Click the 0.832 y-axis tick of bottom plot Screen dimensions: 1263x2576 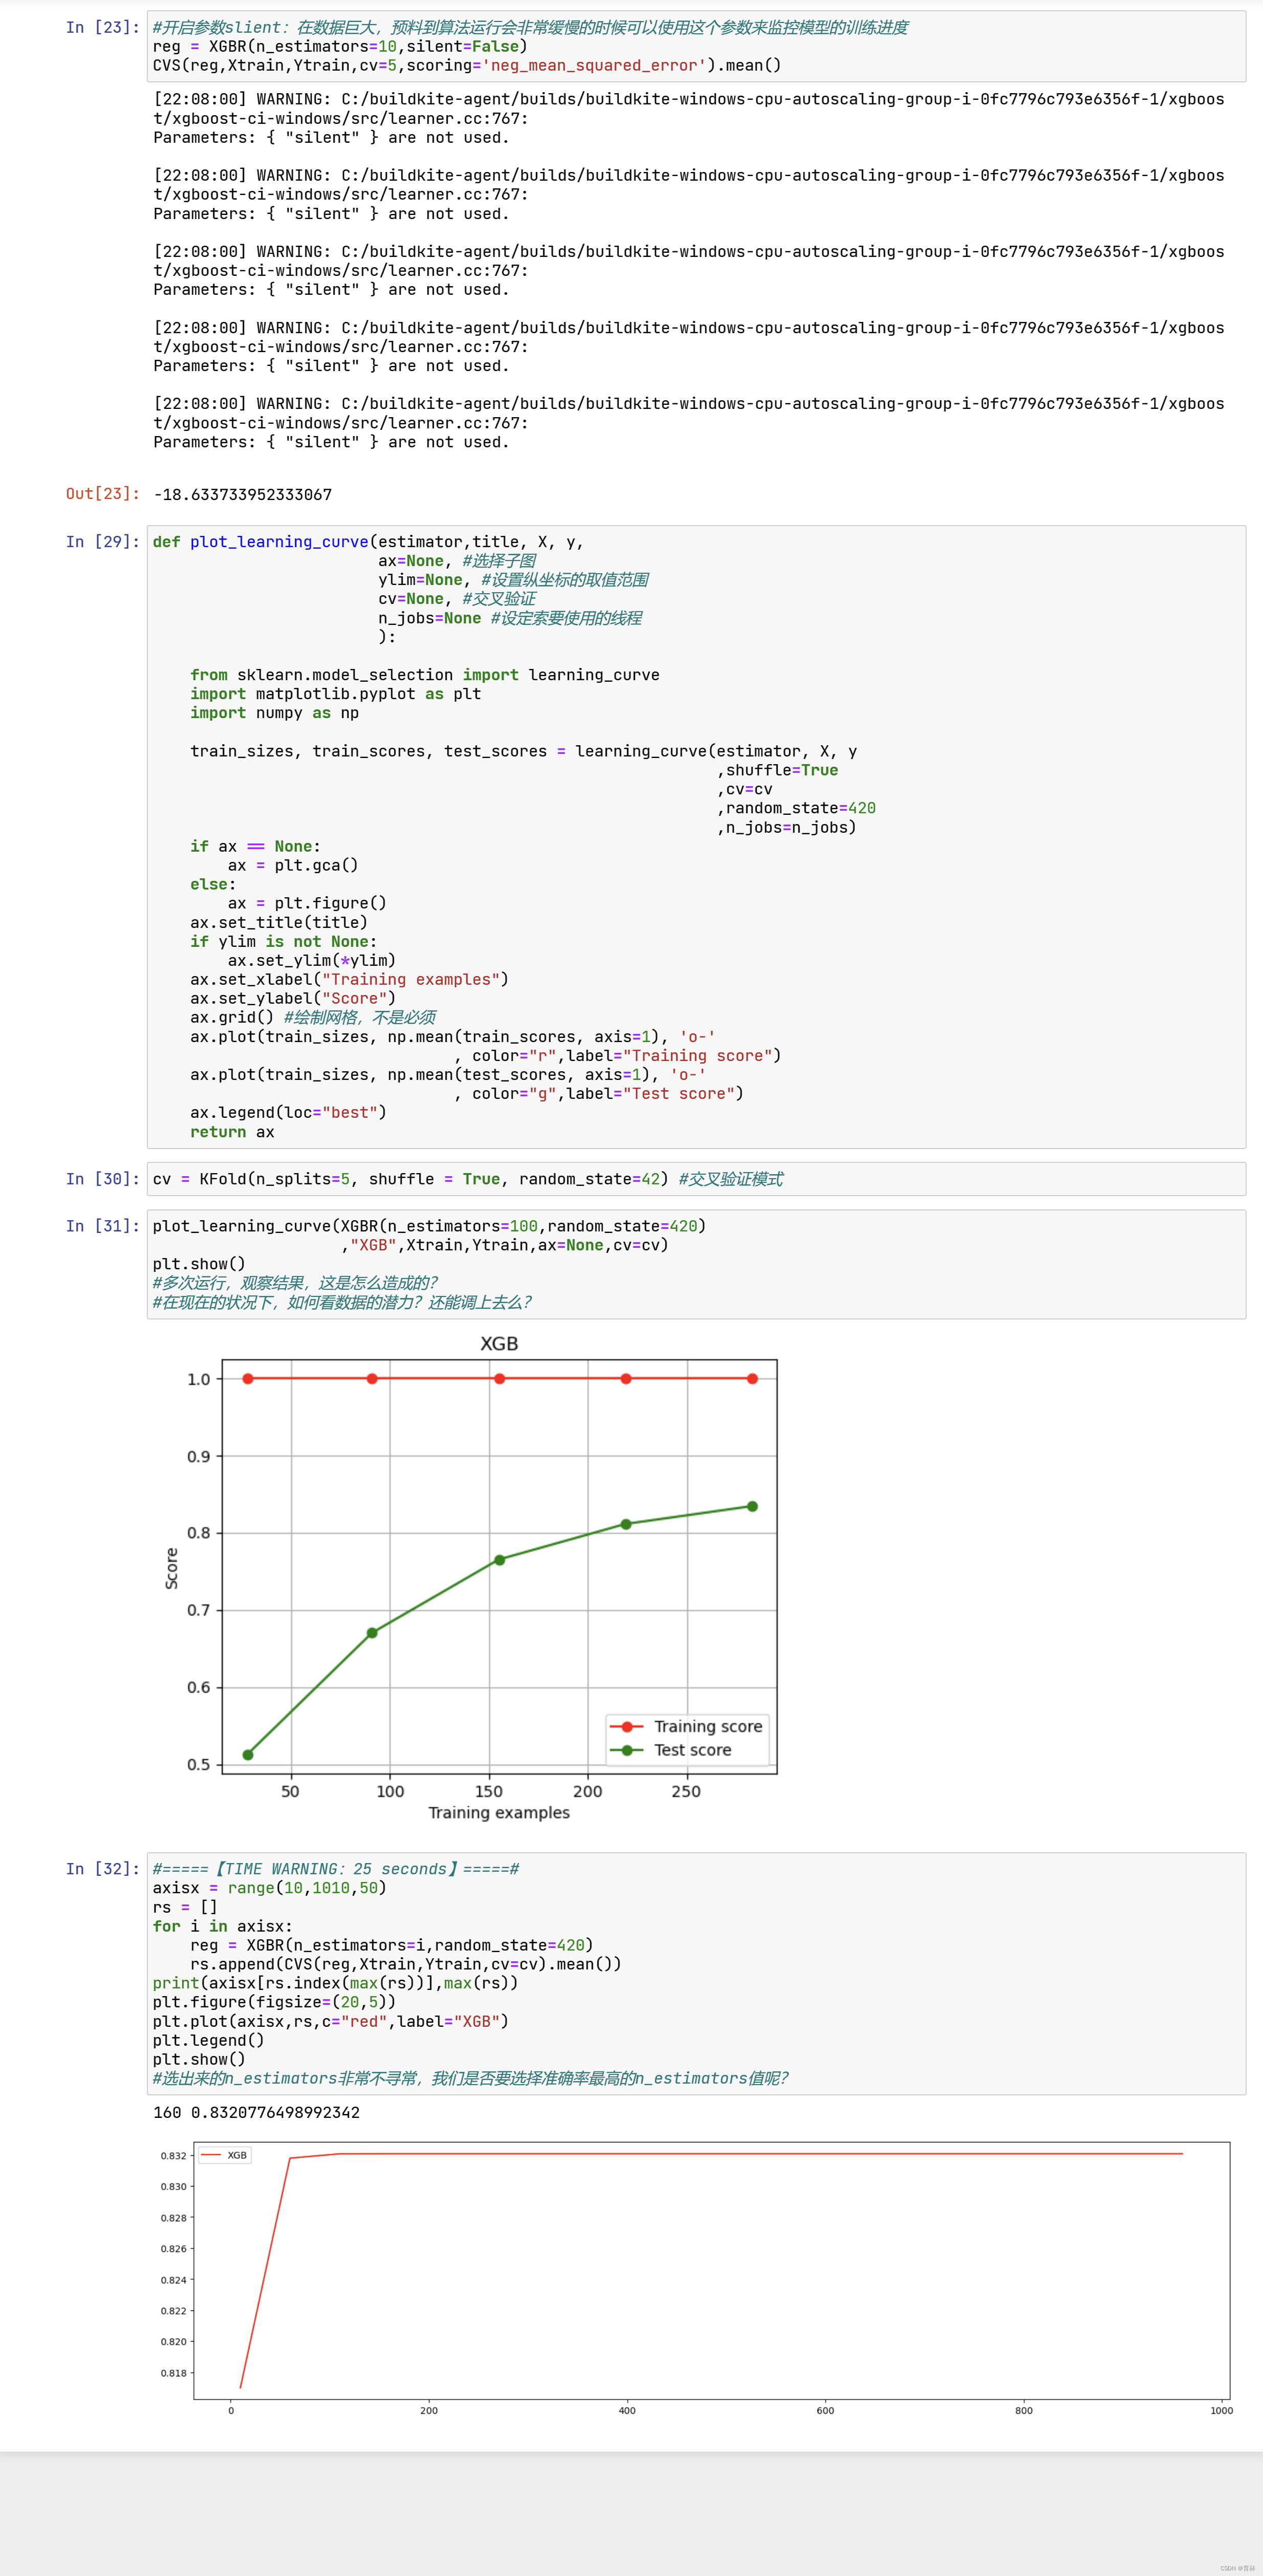pyautogui.click(x=174, y=2155)
